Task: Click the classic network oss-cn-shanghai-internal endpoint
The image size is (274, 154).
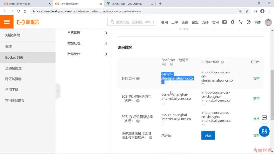Action: pyautogui.click(x=176, y=99)
